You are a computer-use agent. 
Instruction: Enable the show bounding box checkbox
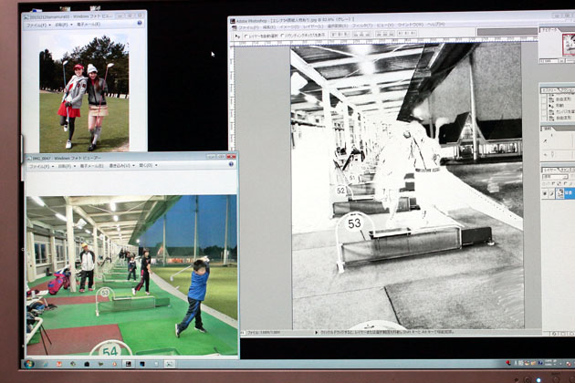point(282,36)
